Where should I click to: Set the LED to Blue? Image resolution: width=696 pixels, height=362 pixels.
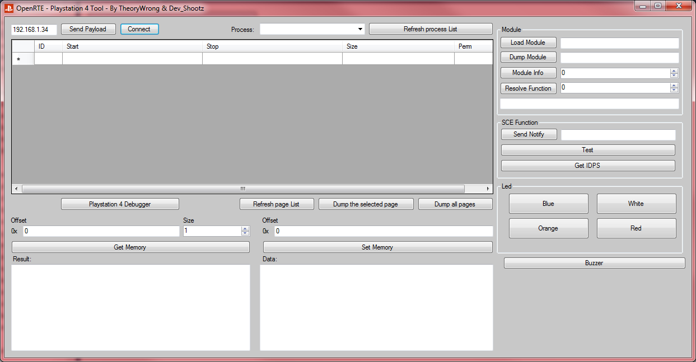(x=549, y=204)
